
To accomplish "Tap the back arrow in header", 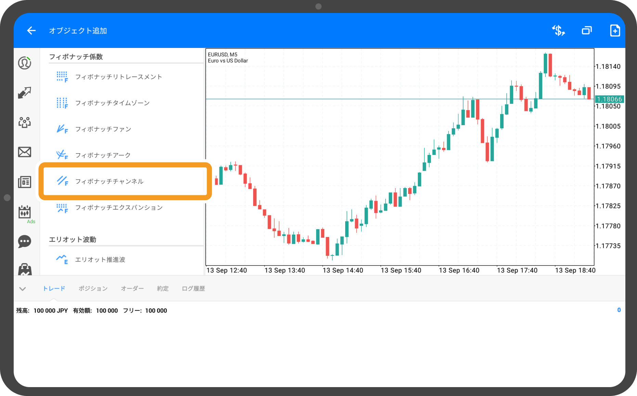I will (31, 31).
